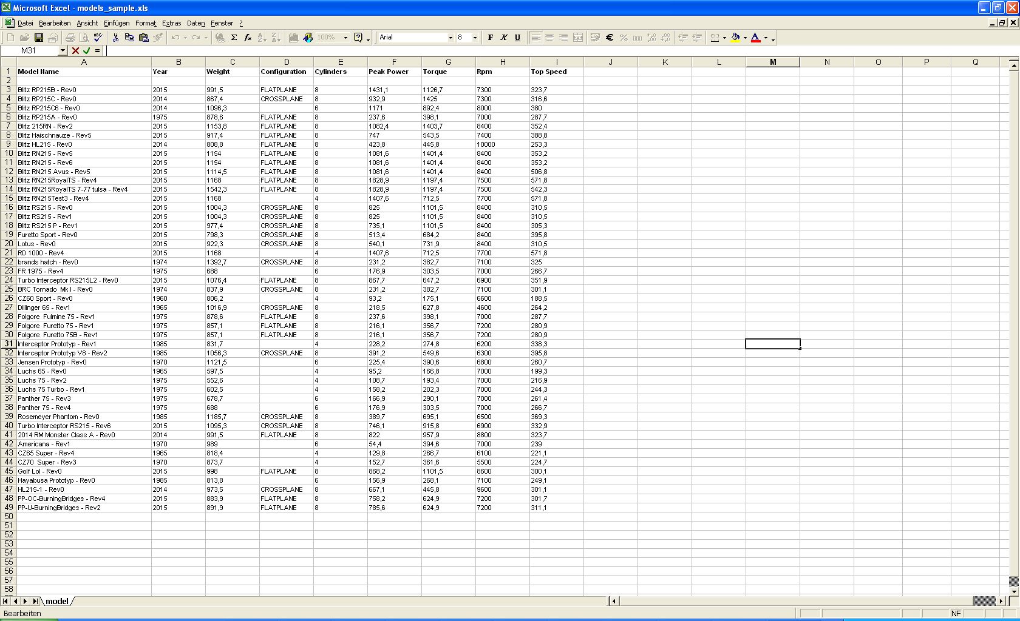Viewport: 1020px width, 621px height.
Task: Run the ABC spell check
Action: (x=97, y=38)
